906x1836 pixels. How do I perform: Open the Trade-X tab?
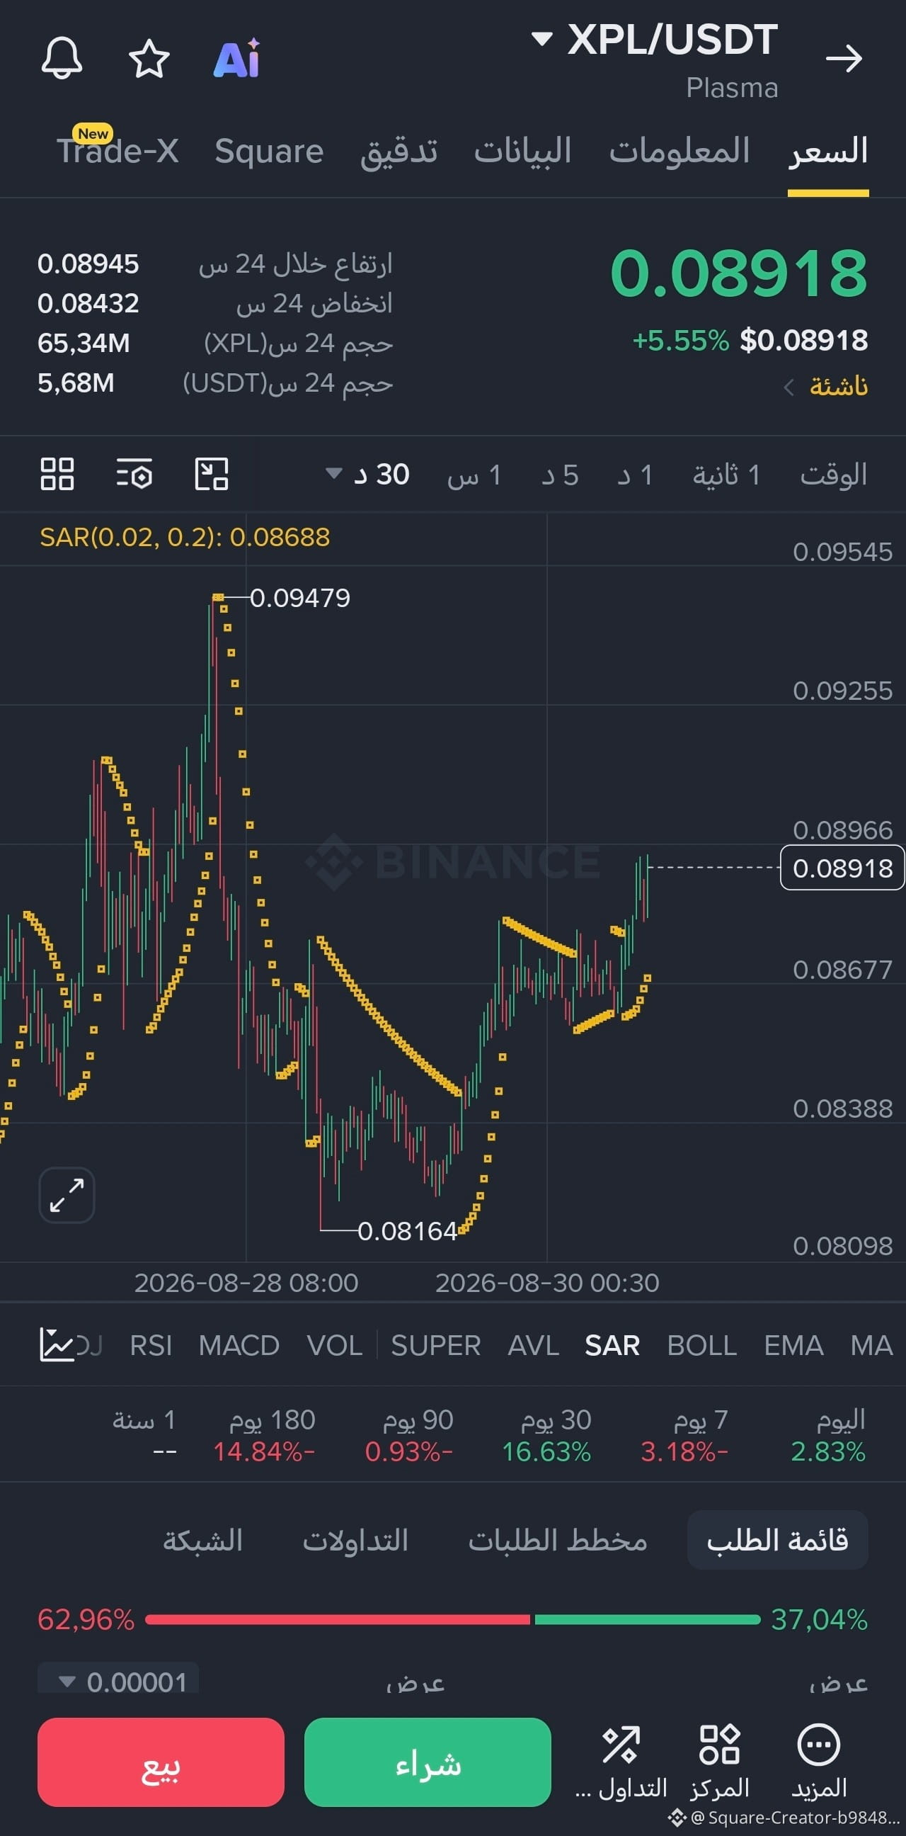tap(117, 149)
